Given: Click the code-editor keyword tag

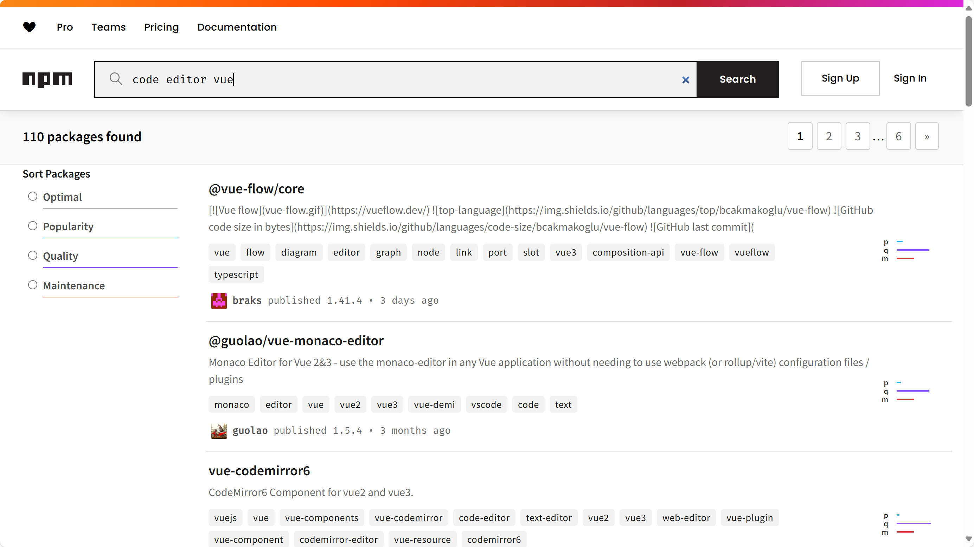Looking at the screenshot, I should (x=484, y=517).
